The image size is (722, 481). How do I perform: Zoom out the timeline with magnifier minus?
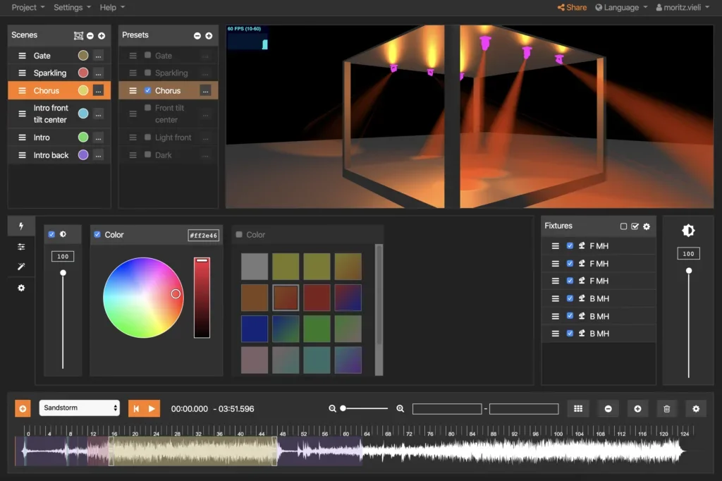(x=332, y=408)
